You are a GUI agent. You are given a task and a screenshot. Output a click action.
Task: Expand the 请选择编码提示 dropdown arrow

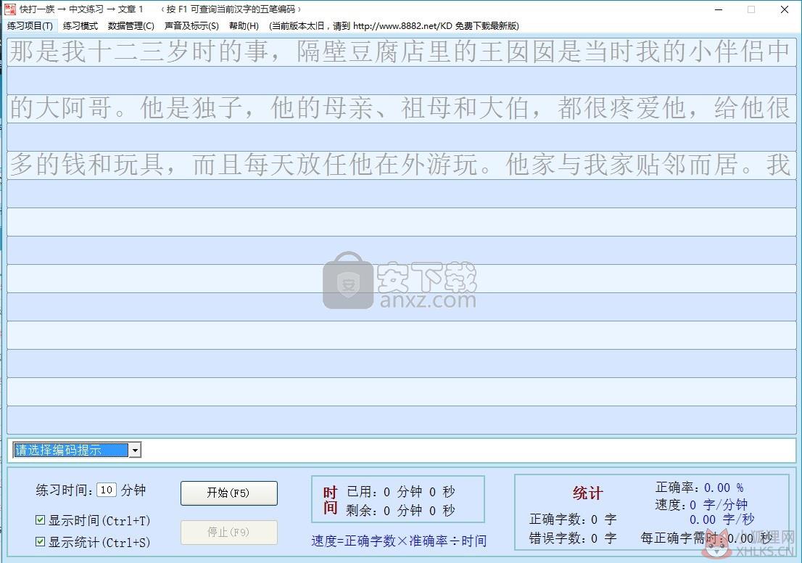coord(135,450)
